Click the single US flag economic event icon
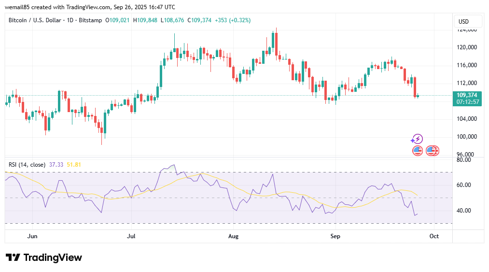The height and width of the screenshot is (272, 489). [418, 151]
